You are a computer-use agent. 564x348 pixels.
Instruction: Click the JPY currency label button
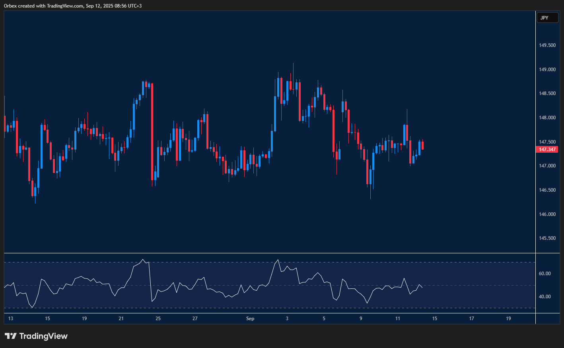547,17
